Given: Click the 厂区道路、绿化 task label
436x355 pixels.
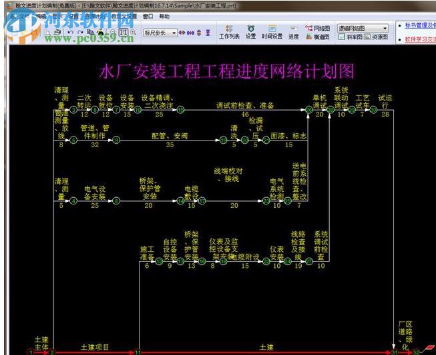Looking at the screenshot, I should point(405,336).
